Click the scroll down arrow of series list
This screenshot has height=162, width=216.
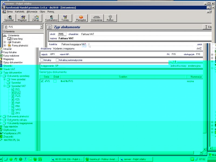(x=204, y=149)
